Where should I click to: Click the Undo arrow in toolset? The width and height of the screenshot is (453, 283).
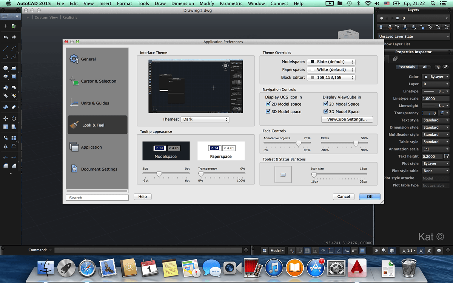6,37
